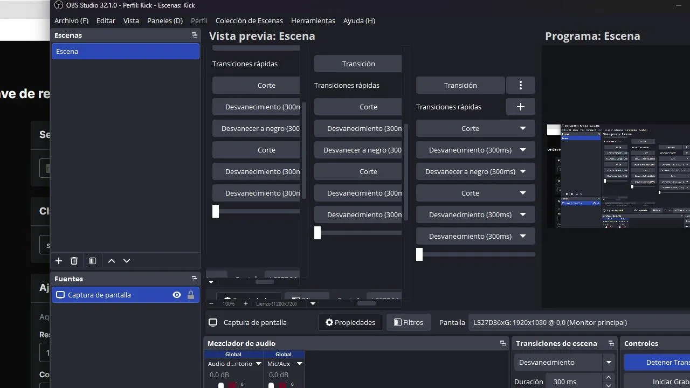Open the Desvanecimiento transition combo box
690x388 pixels.
click(564, 362)
